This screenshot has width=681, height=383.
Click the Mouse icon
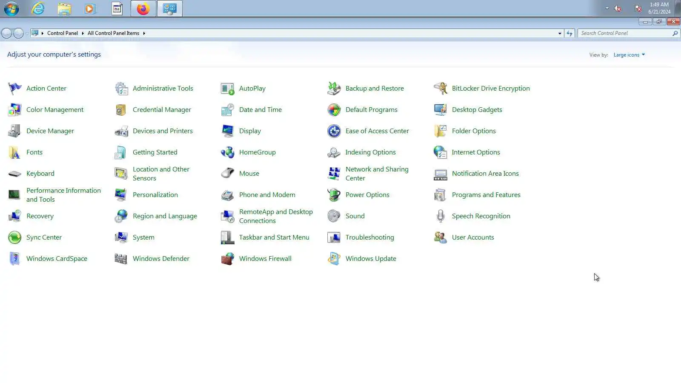228,174
